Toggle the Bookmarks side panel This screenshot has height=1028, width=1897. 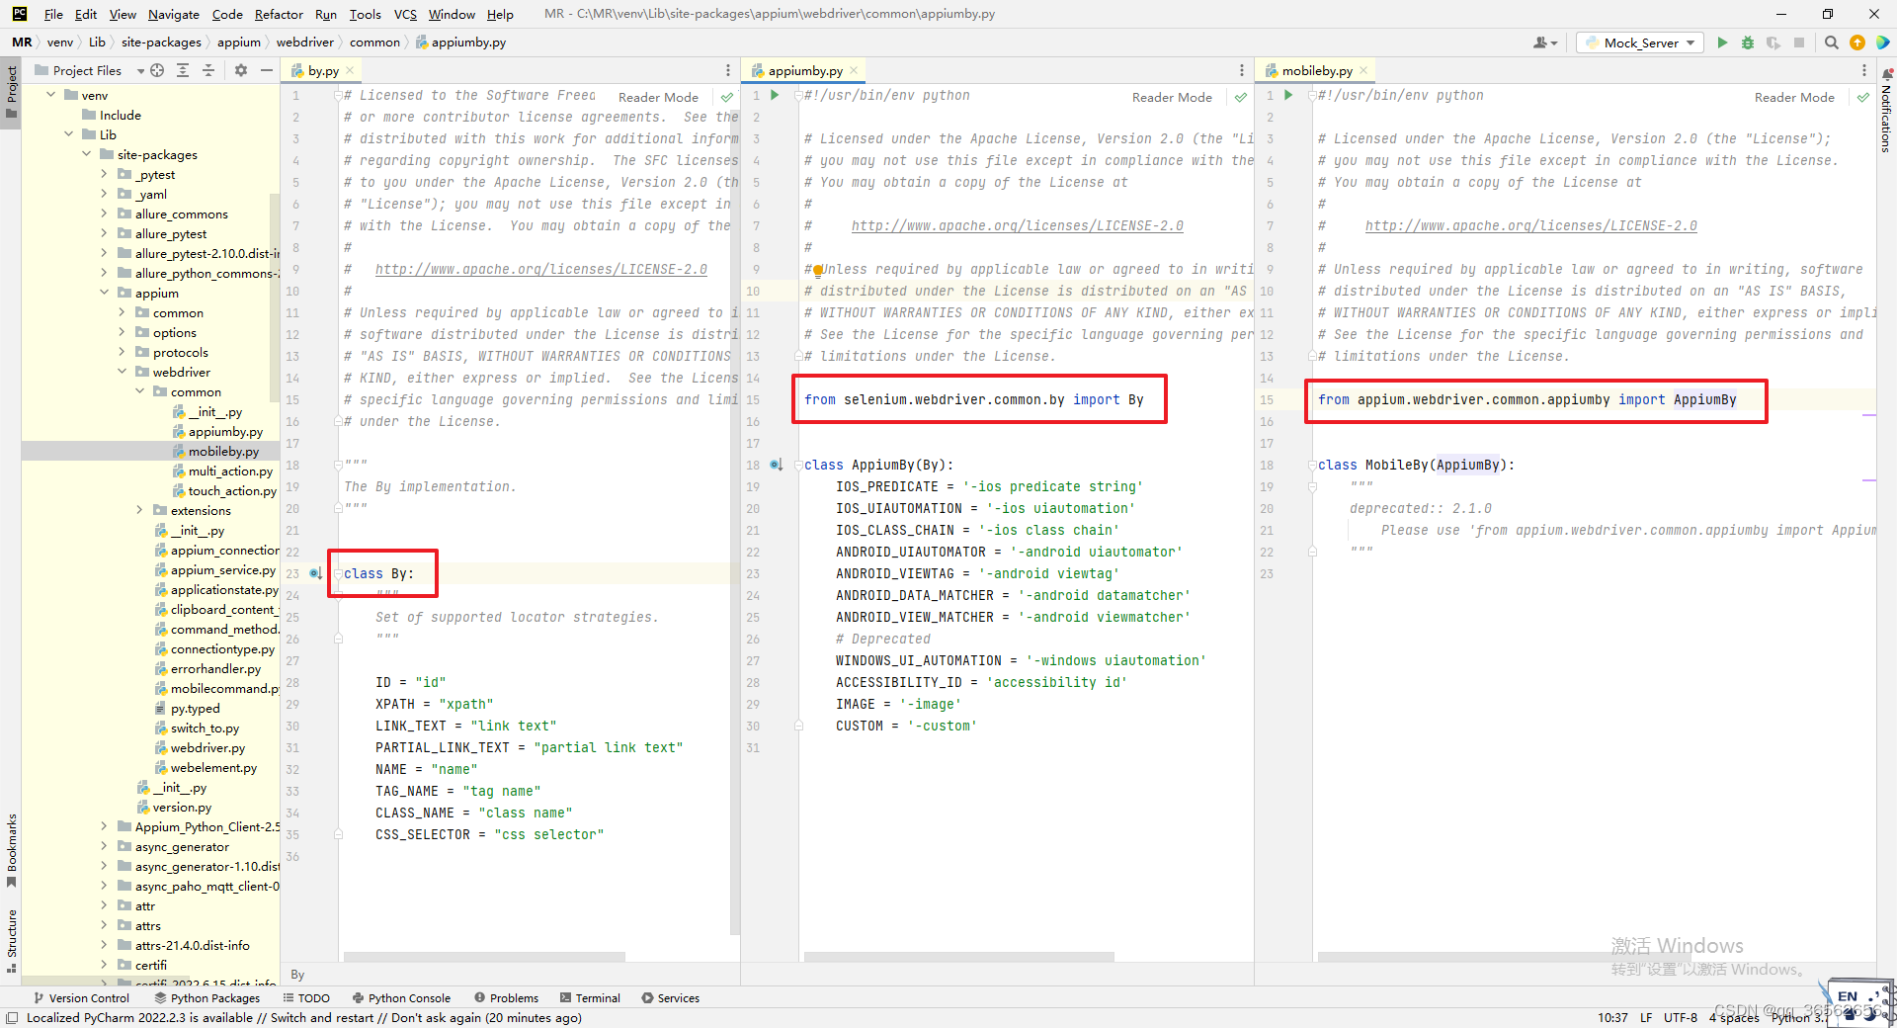pyautogui.click(x=11, y=850)
